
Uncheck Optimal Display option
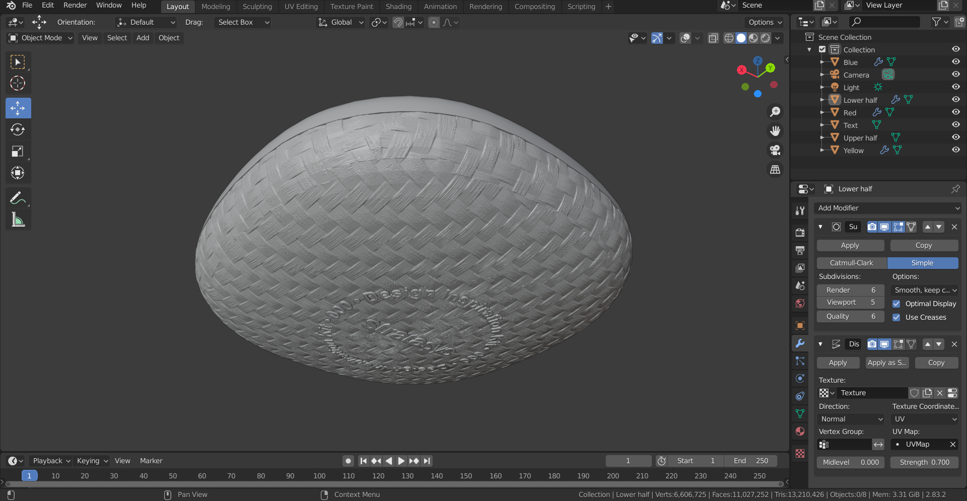tap(896, 304)
